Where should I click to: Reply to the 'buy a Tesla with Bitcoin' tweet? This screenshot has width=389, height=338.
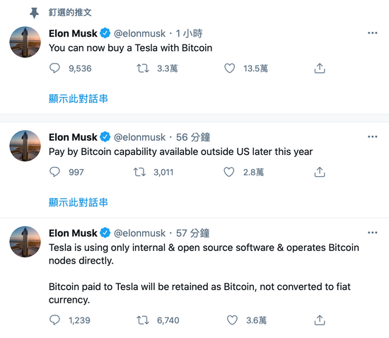coord(54,68)
